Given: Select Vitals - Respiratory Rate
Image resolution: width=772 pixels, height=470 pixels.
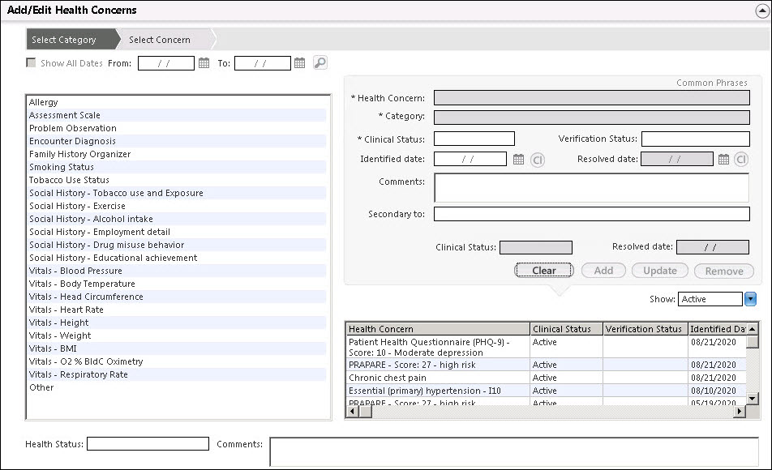Looking at the screenshot, I should click(x=178, y=374).
